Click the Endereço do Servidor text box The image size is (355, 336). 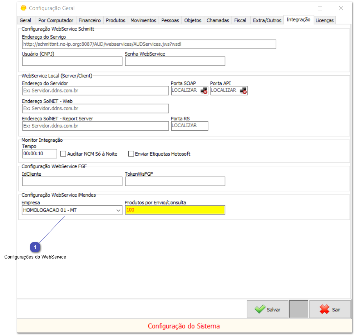tap(95, 91)
